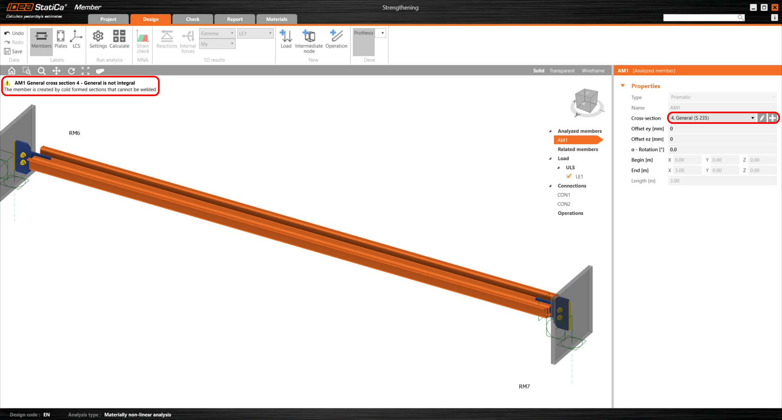The width and height of the screenshot is (782, 420).
Task: Add new cross-section with plus icon
Action: (x=772, y=118)
